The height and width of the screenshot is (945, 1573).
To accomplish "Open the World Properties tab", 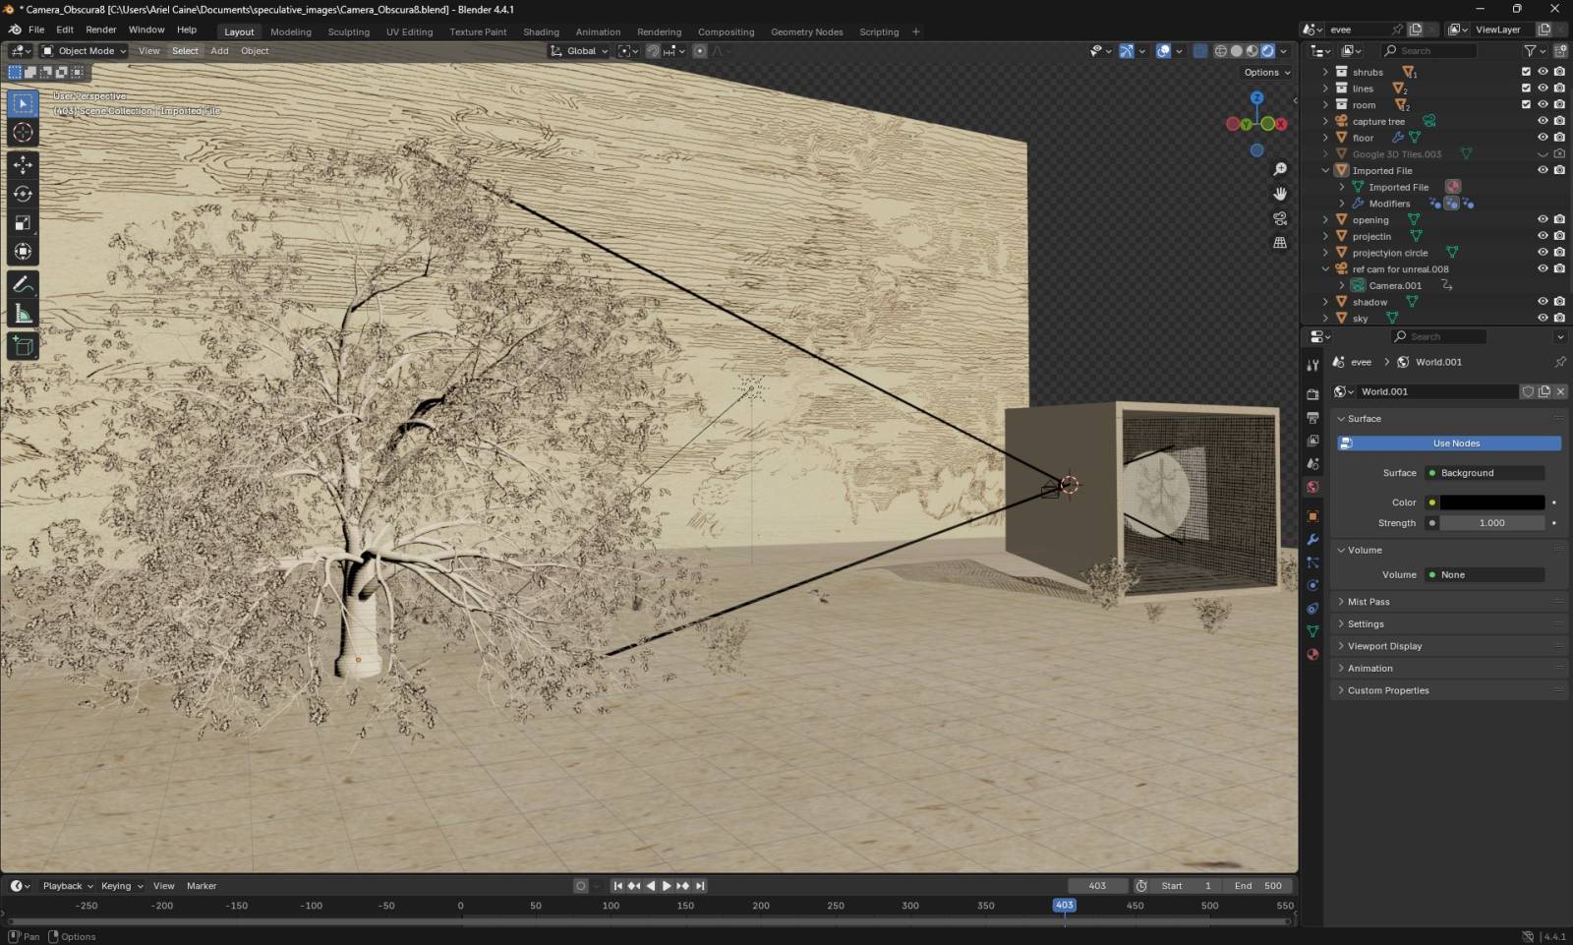I will pyautogui.click(x=1312, y=487).
